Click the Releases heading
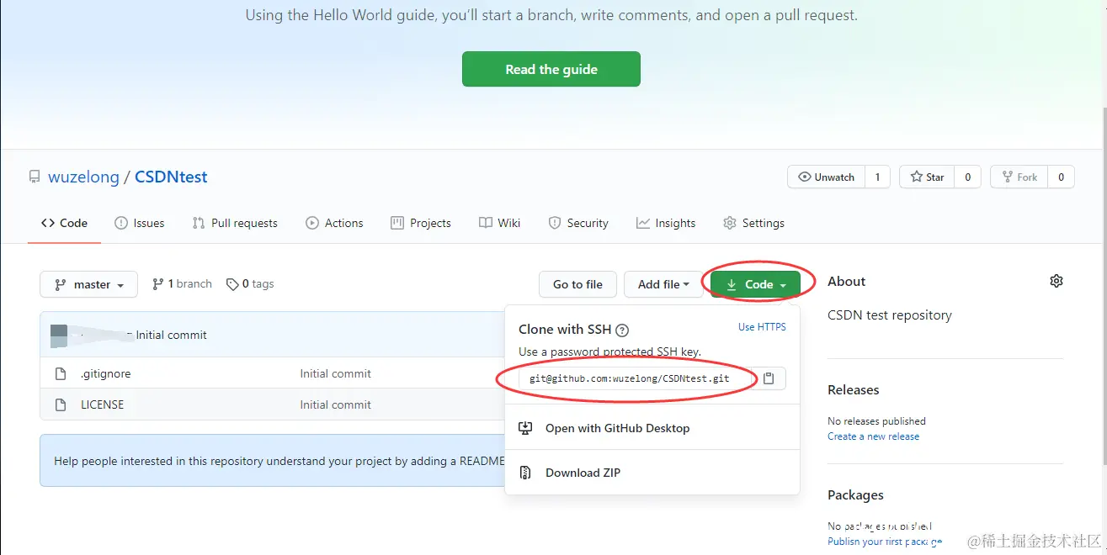Image resolution: width=1107 pixels, height=555 pixels. coord(853,389)
